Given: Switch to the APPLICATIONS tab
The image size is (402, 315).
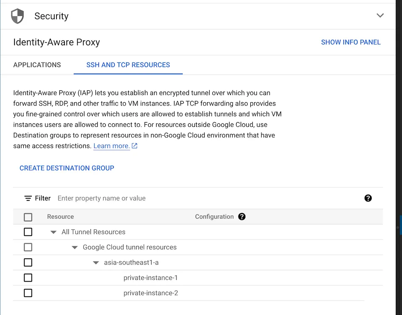Looking at the screenshot, I should [37, 65].
